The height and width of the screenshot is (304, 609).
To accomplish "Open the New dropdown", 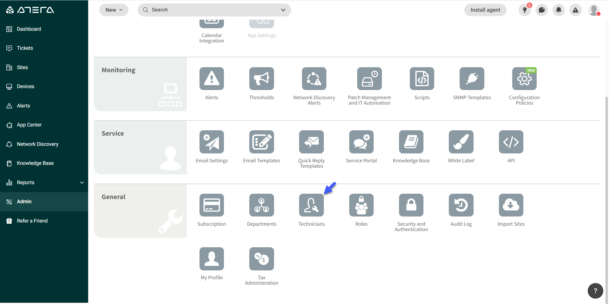I will [x=114, y=10].
